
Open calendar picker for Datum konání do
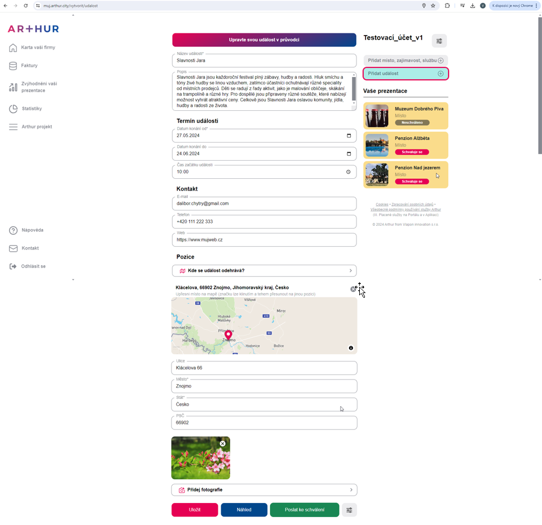click(x=349, y=154)
